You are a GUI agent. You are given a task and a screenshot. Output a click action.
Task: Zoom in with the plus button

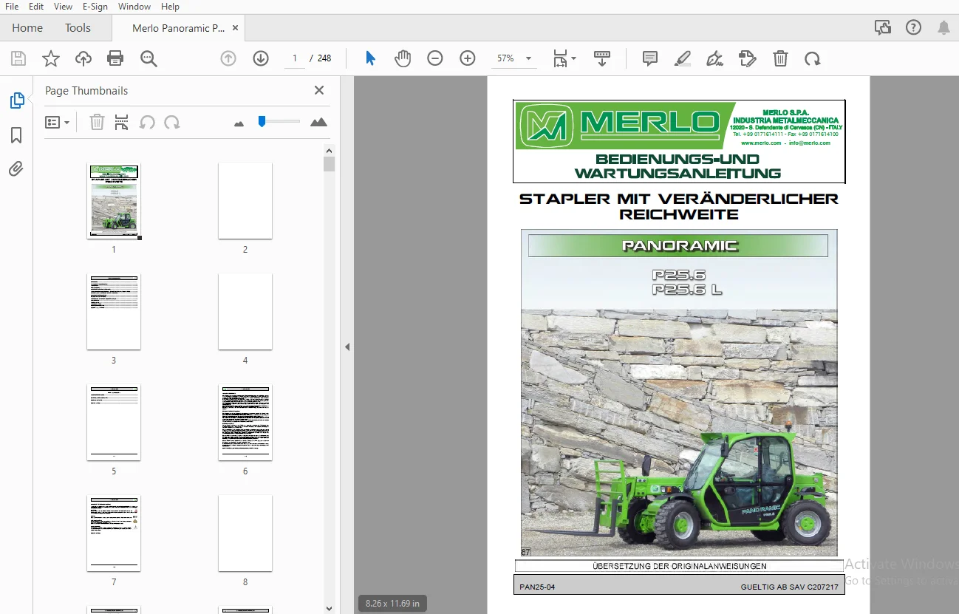tap(468, 58)
